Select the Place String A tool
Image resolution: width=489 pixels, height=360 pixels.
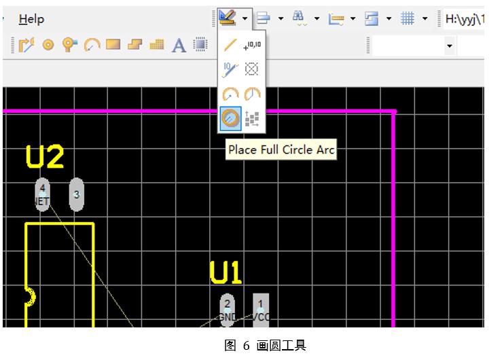point(179,46)
